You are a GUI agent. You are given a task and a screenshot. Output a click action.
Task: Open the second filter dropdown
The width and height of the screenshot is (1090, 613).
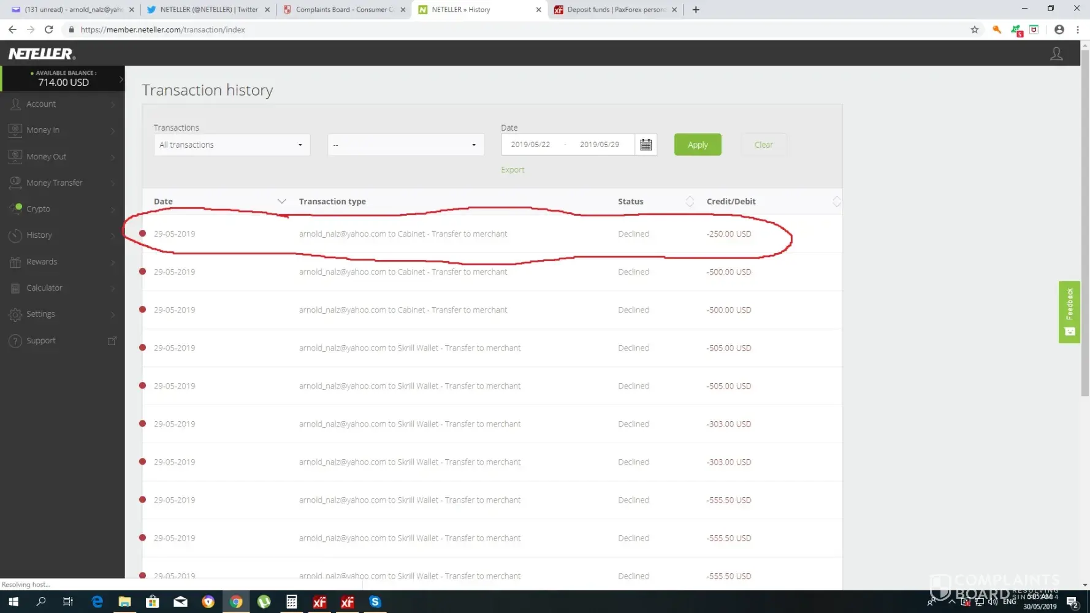(405, 145)
